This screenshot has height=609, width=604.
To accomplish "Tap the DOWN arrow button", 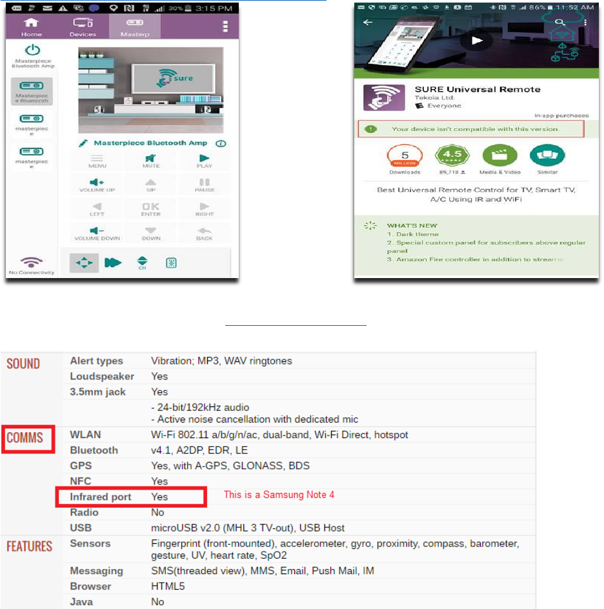I will pos(151,234).
